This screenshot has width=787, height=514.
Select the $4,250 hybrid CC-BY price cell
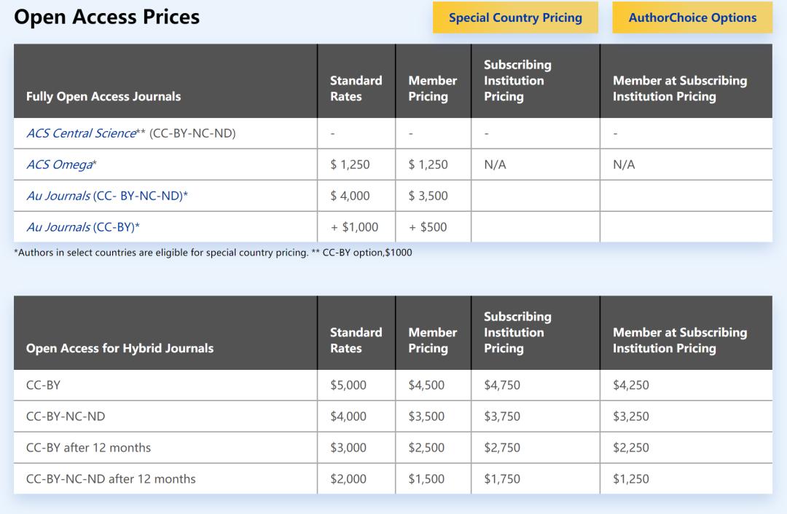[631, 385]
